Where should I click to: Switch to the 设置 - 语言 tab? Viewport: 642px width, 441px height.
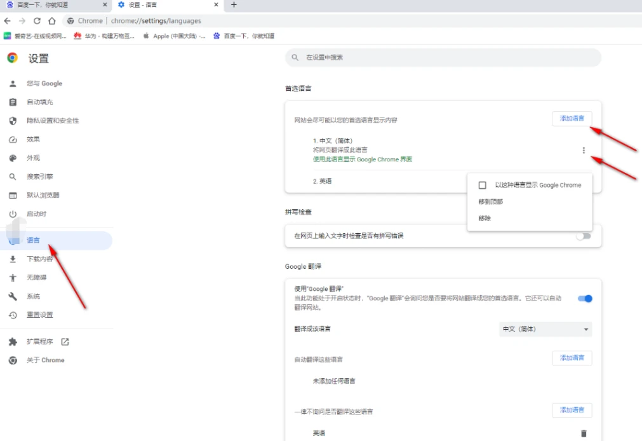click(x=168, y=5)
